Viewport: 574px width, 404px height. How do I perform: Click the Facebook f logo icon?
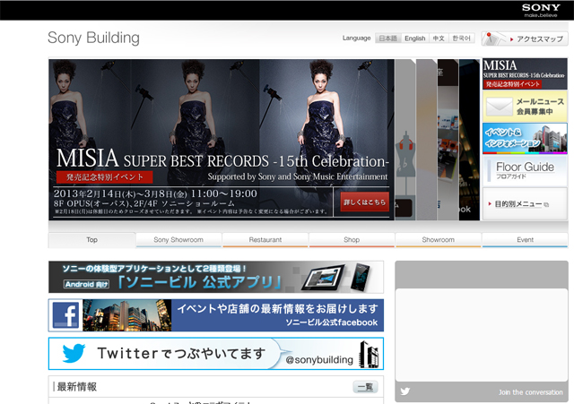coord(65,315)
